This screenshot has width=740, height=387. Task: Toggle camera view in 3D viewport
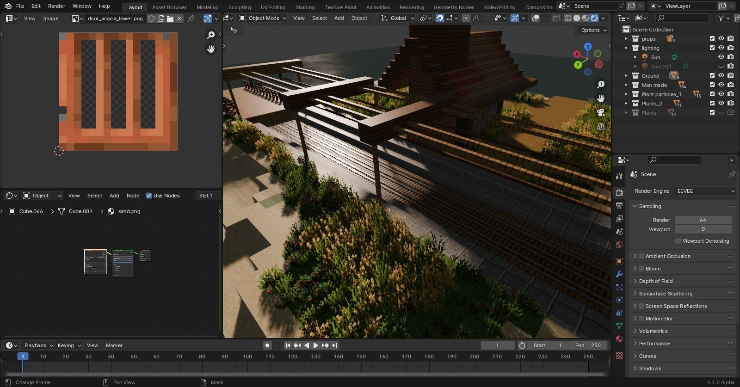(x=601, y=112)
